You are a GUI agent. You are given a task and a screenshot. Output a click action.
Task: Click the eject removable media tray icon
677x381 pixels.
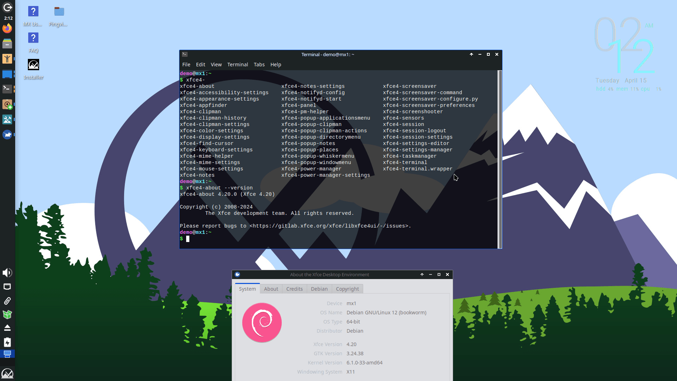pos(7,328)
